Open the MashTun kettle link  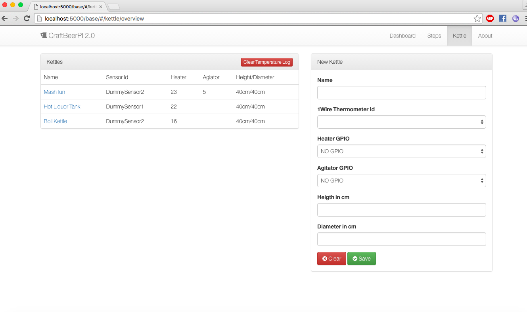pyautogui.click(x=54, y=92)
